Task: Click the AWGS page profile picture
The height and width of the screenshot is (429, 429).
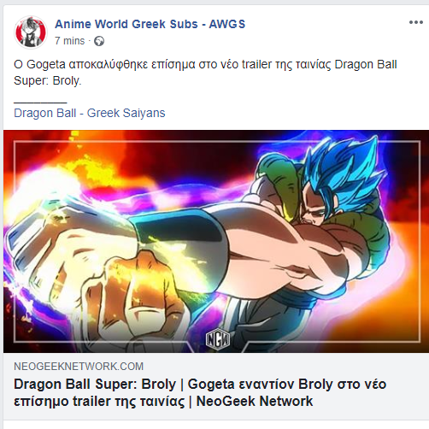Action: pyautogui.click(x=31, y=32)
